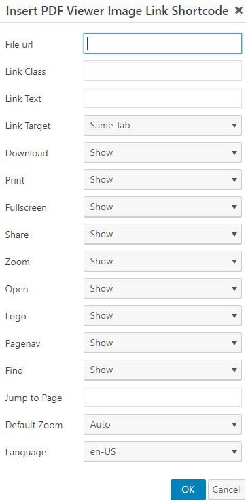Confirm with the OK button
246x503 pixels.
(x=188, y=489)
